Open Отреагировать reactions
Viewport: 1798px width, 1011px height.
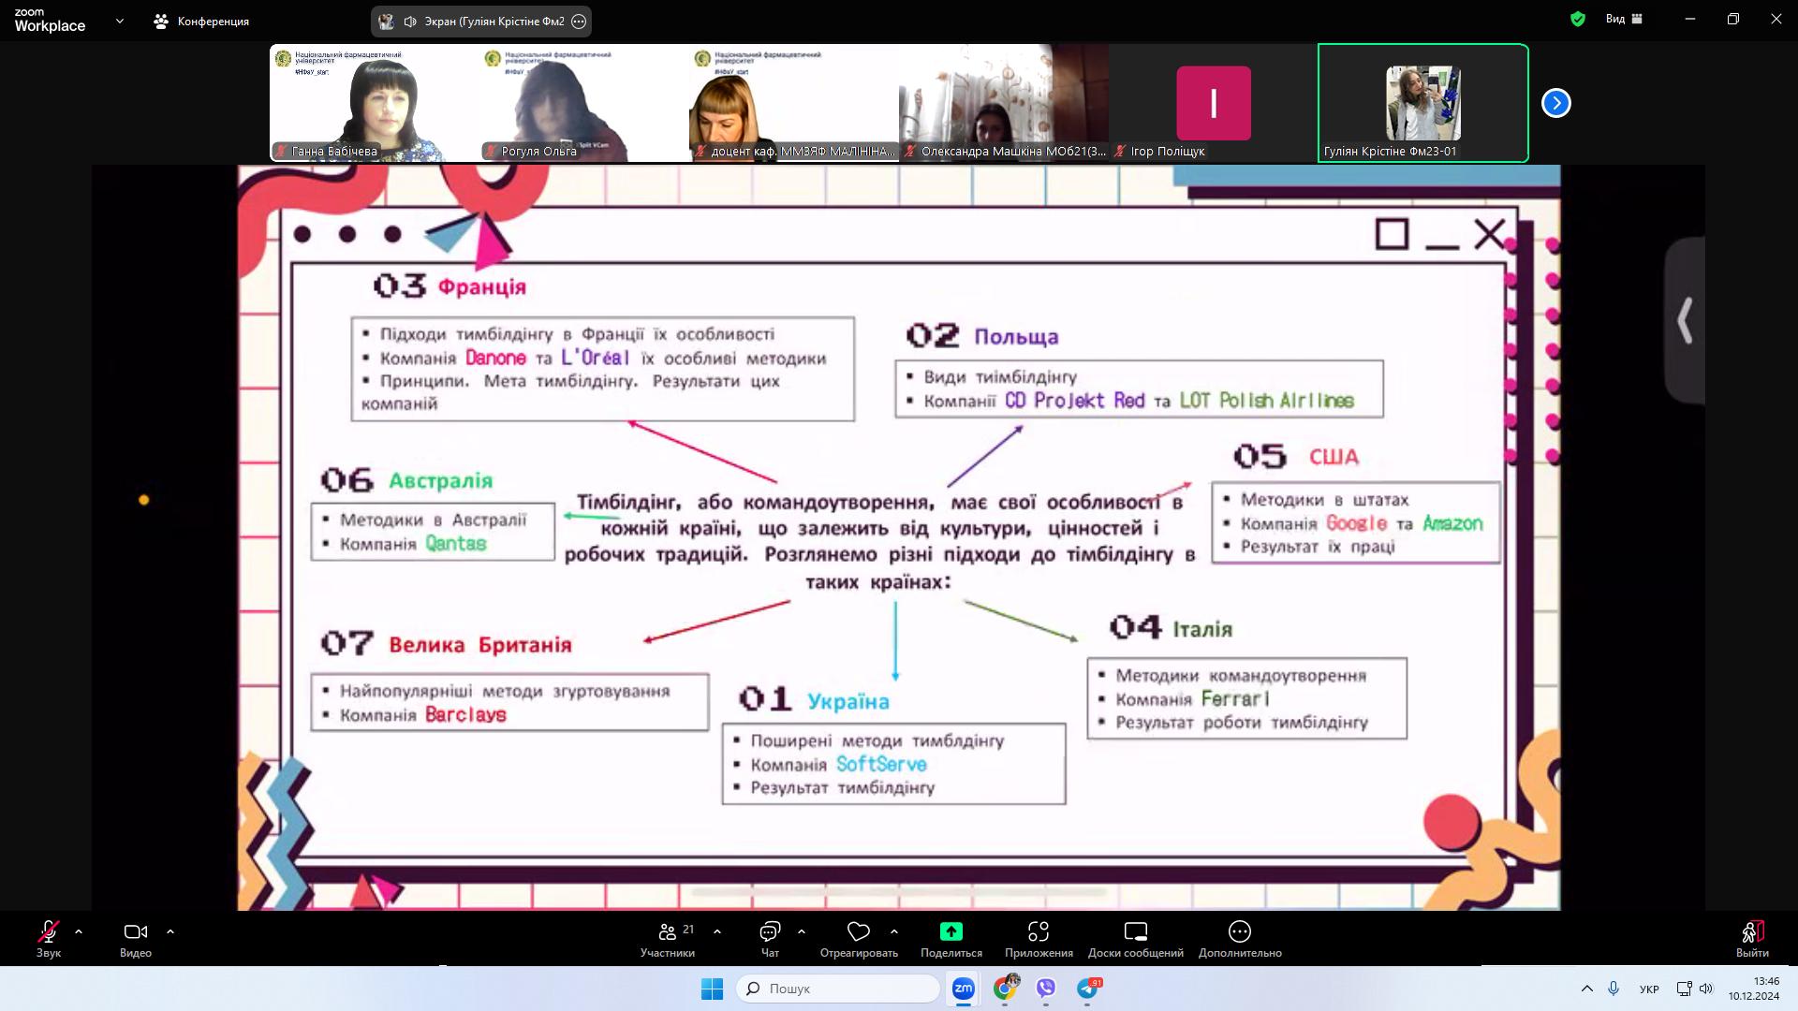click(859, 939)
